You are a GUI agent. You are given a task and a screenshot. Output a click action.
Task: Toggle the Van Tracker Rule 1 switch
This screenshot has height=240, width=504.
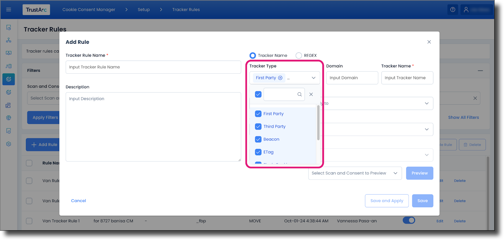pyautogui.click(x=409, y=220)
